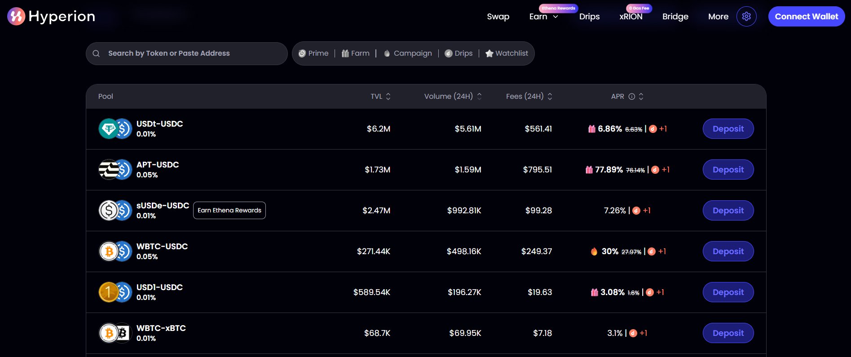Click the search magnifier icon
Image resolution: width=851 pixels, height=357 pixels.
(96, 53)
